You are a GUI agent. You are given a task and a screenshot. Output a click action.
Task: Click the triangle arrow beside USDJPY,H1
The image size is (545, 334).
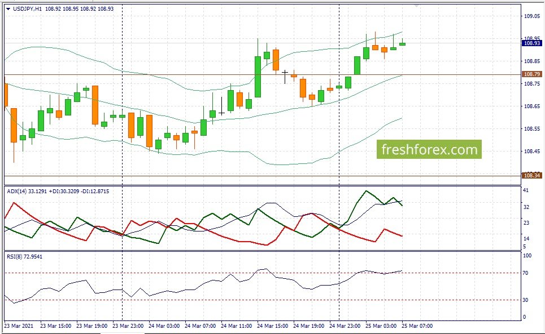8,10
